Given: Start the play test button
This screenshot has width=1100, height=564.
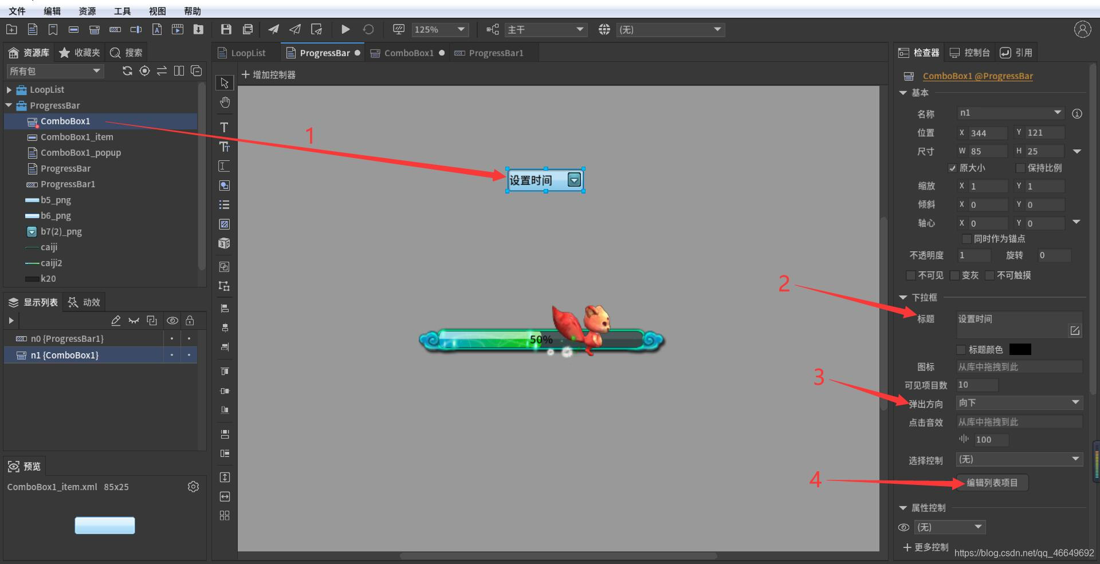Looking at the screenshot, I should coord(345,29).
